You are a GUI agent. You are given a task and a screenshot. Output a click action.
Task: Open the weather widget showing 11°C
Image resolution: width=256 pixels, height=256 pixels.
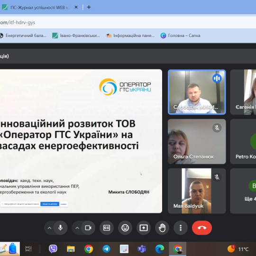click(x=238, y=249)
